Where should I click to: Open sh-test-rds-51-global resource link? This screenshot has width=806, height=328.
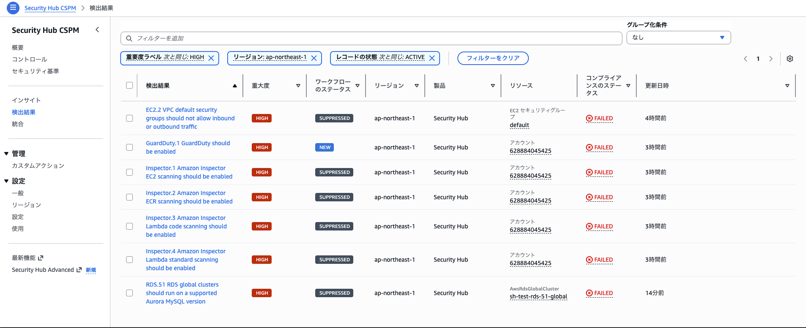point(539,297)
